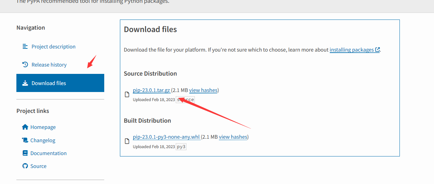Viewport: 434px width, 184px height.
Task: Click the external link icon after installing packages
Action: point(377,50)
